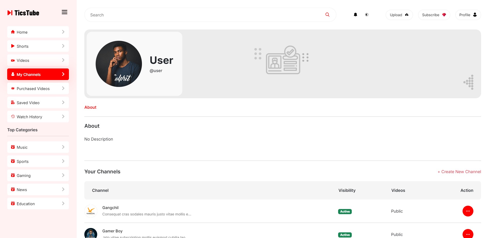Click the user profile avatar photo
487x238 pixels.
[x=119, y=64]
